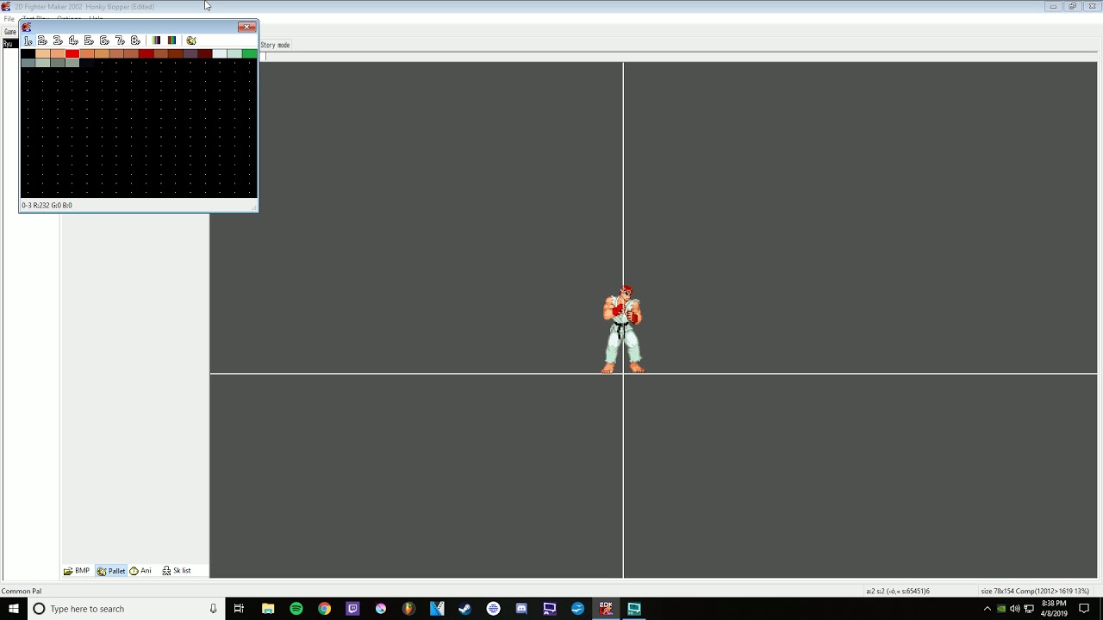The width and height of the screenshot is (1103, 620).
Task: Select palette slot 3 in palette window
Action: point(58,40)
